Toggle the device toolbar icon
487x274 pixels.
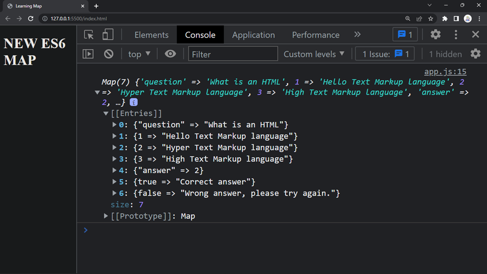[108, 34]
